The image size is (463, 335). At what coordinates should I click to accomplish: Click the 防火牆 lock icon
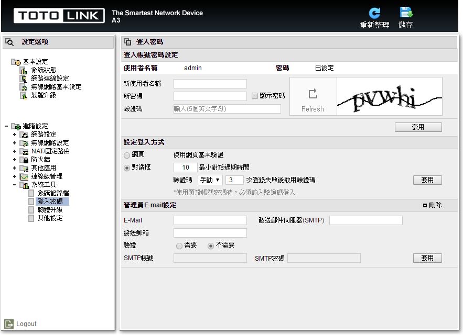pos(24,160)
